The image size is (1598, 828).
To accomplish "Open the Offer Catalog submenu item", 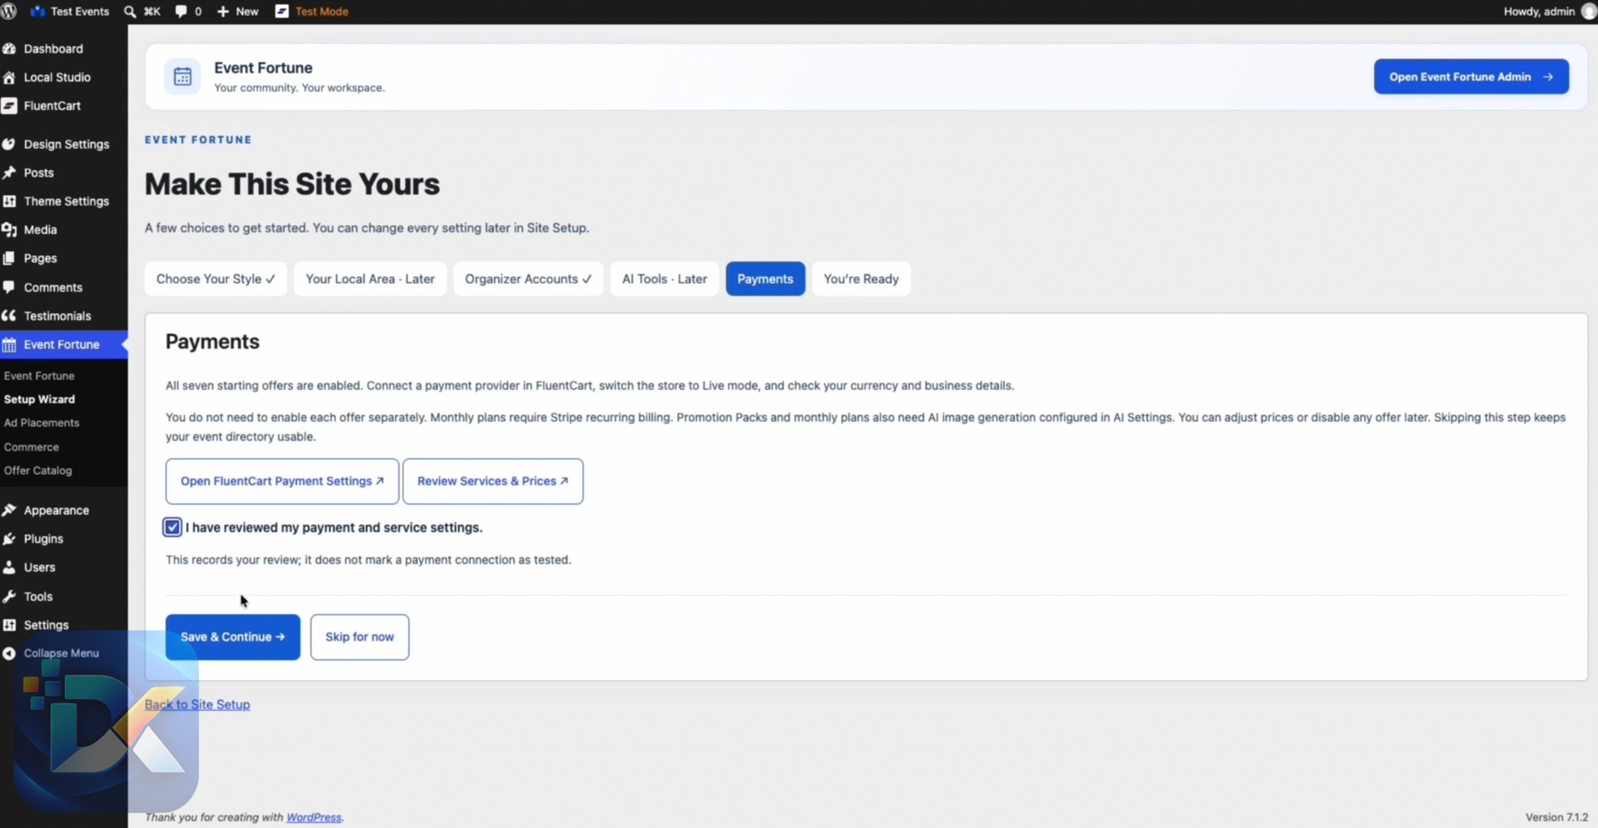I will 38,470.
